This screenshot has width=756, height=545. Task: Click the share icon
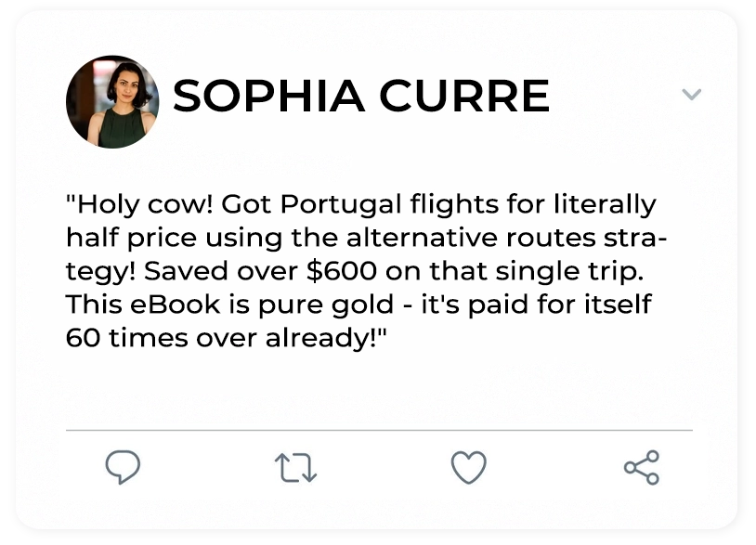click(x=642, y=467)
